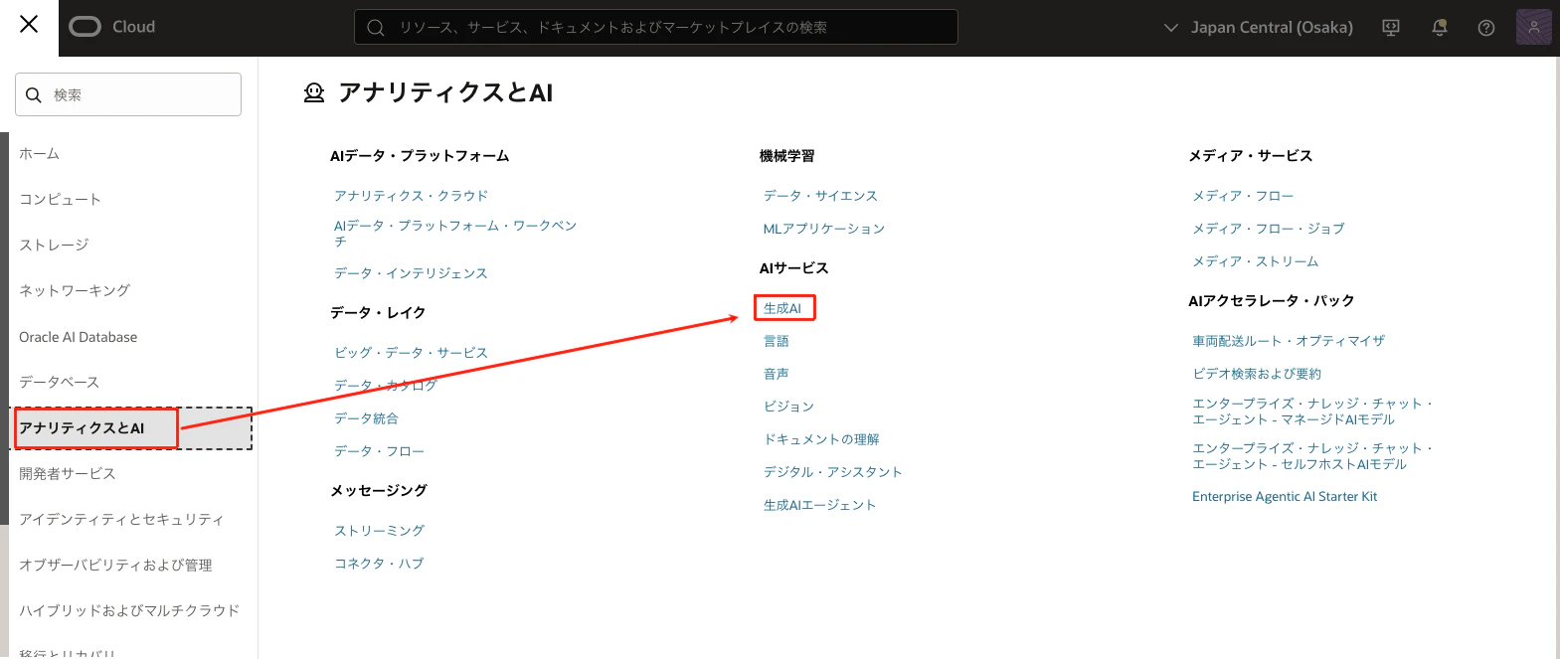Open the メディア・フロー・ジョブ link
The image size is (1560, 659).
pyautogui.click(x=1269, y=229)
